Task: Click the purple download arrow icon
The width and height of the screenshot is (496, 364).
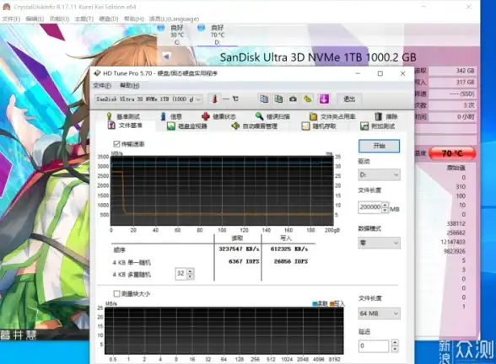Action: click(323, 99)
